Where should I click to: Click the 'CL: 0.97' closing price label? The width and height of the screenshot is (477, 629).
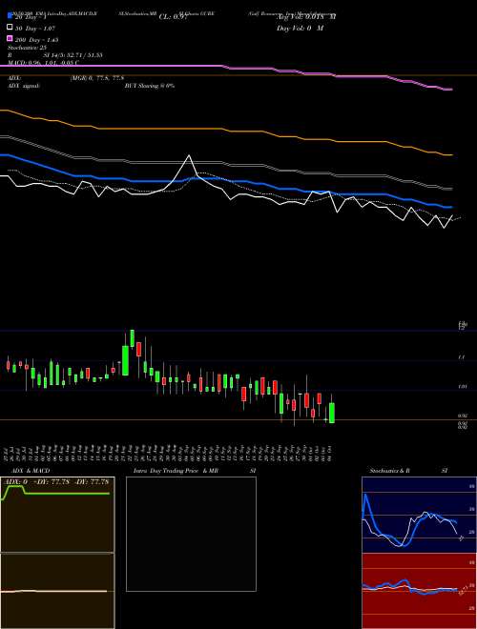173,17
